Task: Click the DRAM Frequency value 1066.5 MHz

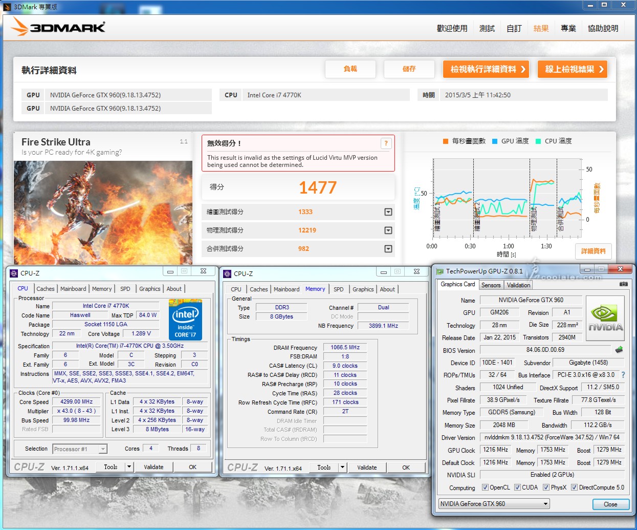Action: pyautogui.click(x=345, y=347)
